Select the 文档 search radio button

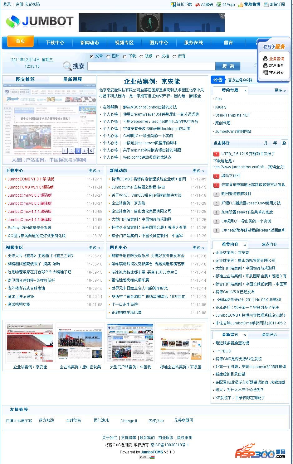tap(158, 57)
